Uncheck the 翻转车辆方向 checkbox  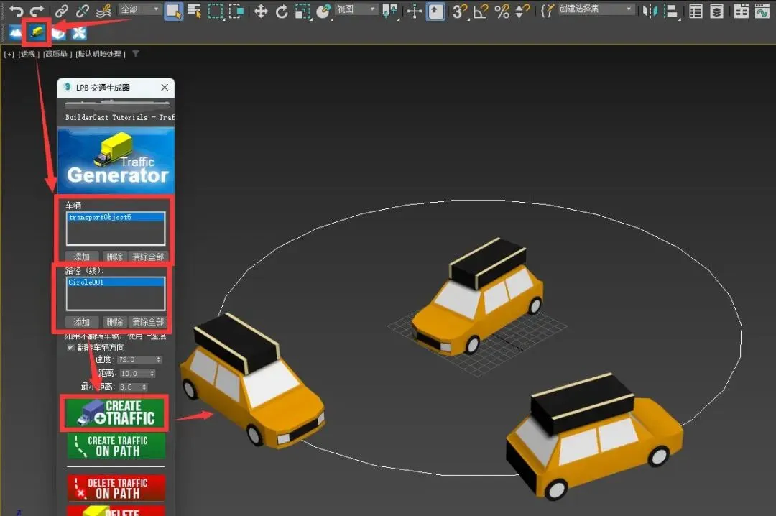(x=70, y=347)
